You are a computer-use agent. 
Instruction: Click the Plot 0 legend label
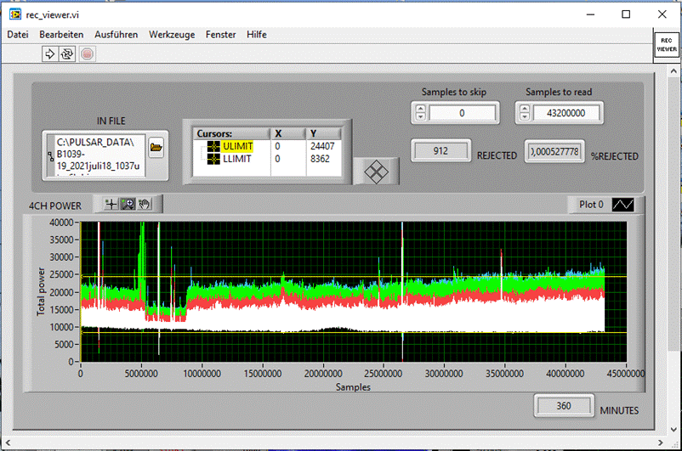tap(591, 204)
